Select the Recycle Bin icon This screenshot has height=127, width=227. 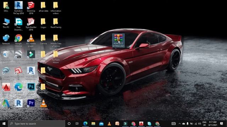[x=6, y=56]
